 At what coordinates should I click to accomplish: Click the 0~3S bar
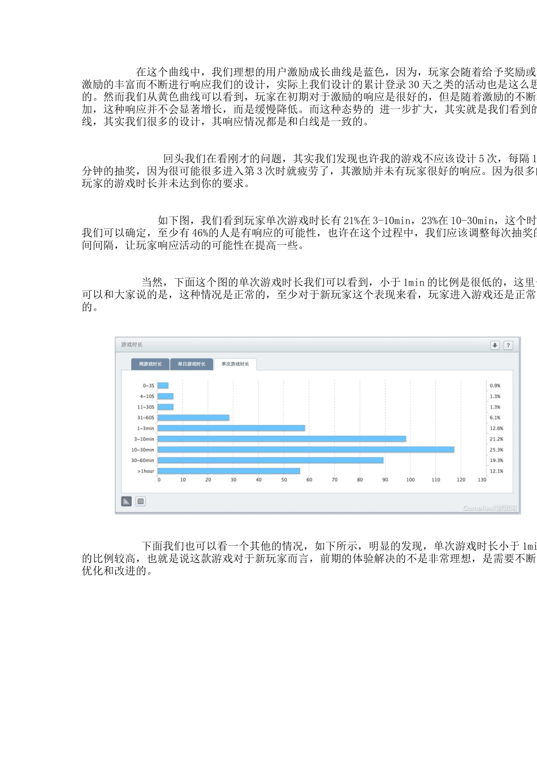coord(163,386)
